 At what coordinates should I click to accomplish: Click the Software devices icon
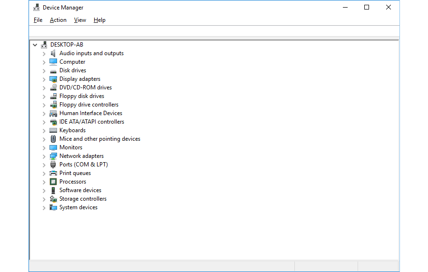[53, 190]
